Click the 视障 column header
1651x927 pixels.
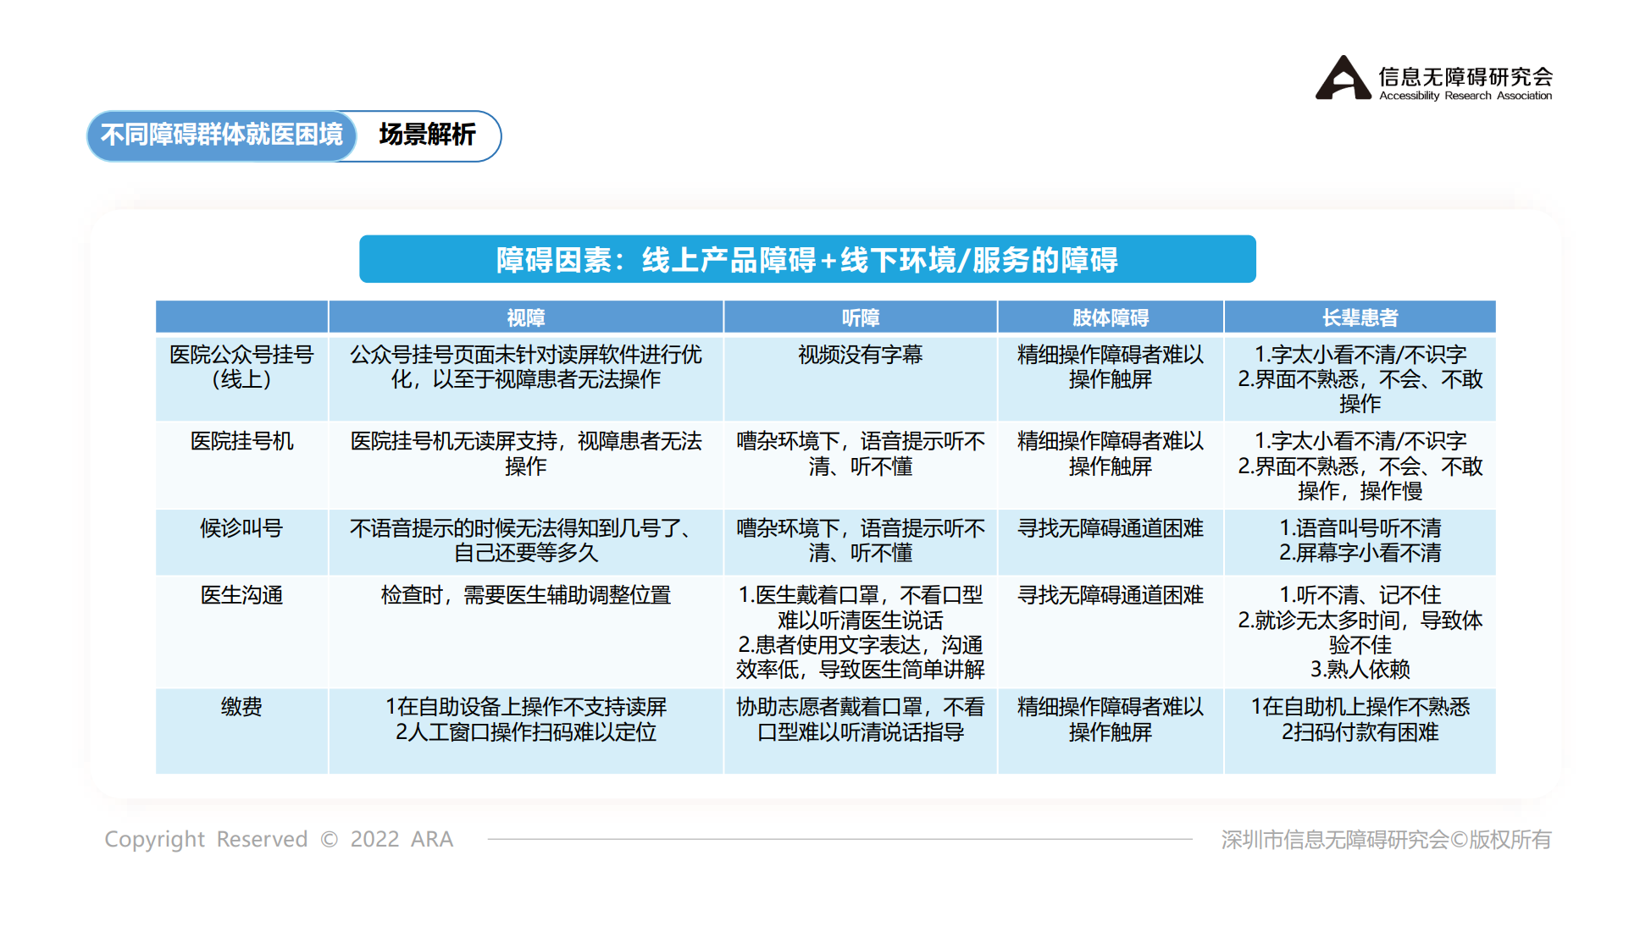click(x=526, y=317)
